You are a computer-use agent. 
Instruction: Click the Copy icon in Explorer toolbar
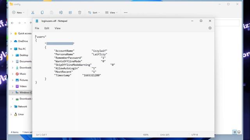tap(42, 12)
